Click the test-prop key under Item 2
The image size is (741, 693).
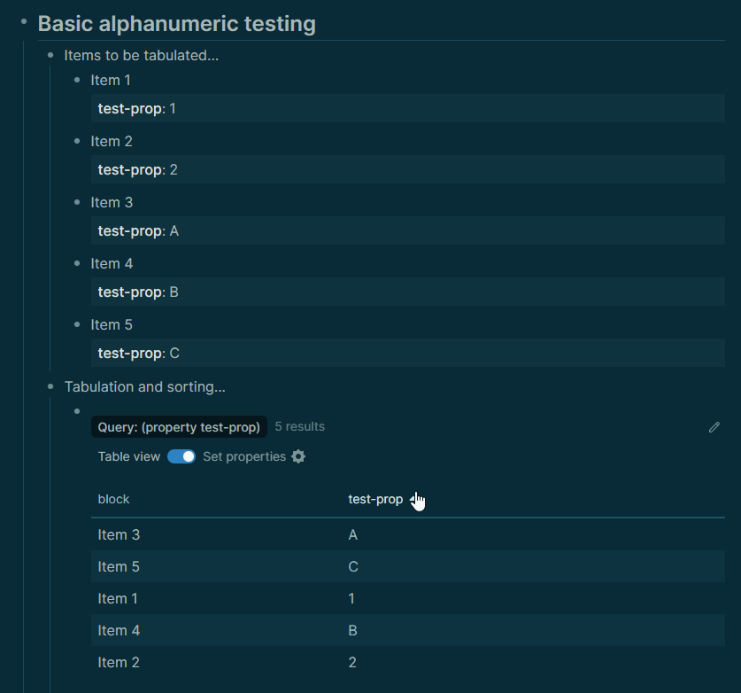(x=129, y=170)
